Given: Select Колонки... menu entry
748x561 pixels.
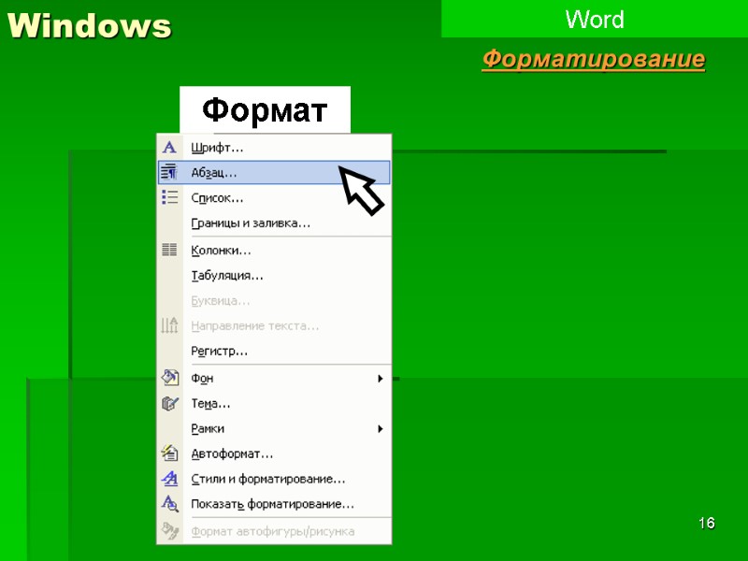Looking at the screenshot, I should tap(274, 250).
